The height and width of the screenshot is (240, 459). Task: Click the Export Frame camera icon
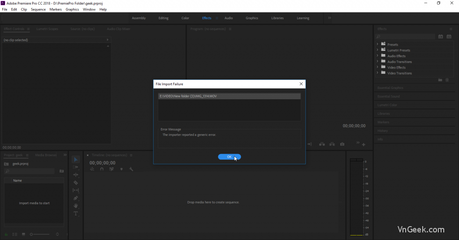342,144
